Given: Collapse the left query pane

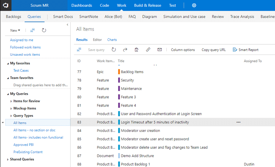Looking at the screenshot, I should (x=67, y=25).
